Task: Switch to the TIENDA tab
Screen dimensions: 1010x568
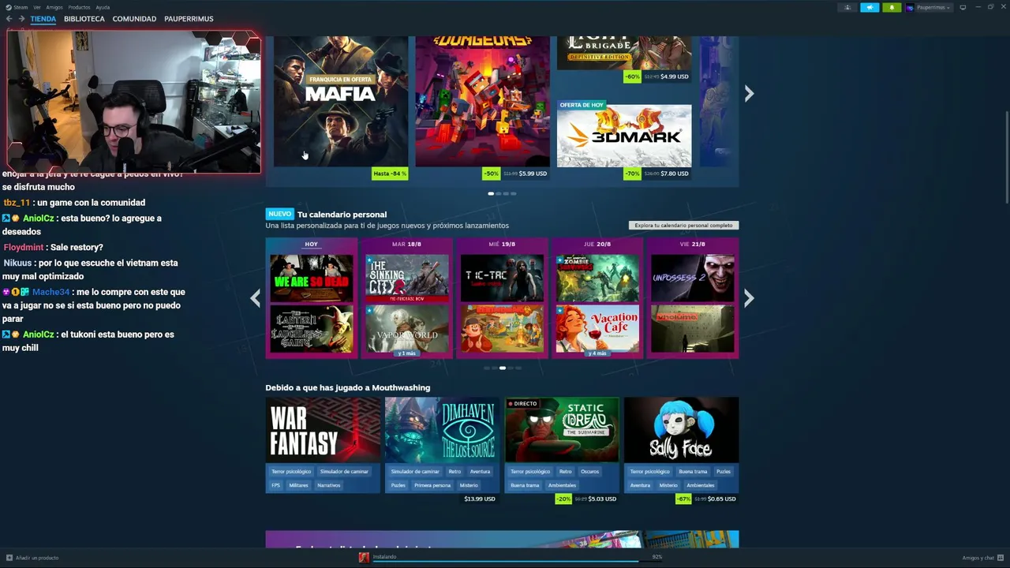Action: click(43, 19)
